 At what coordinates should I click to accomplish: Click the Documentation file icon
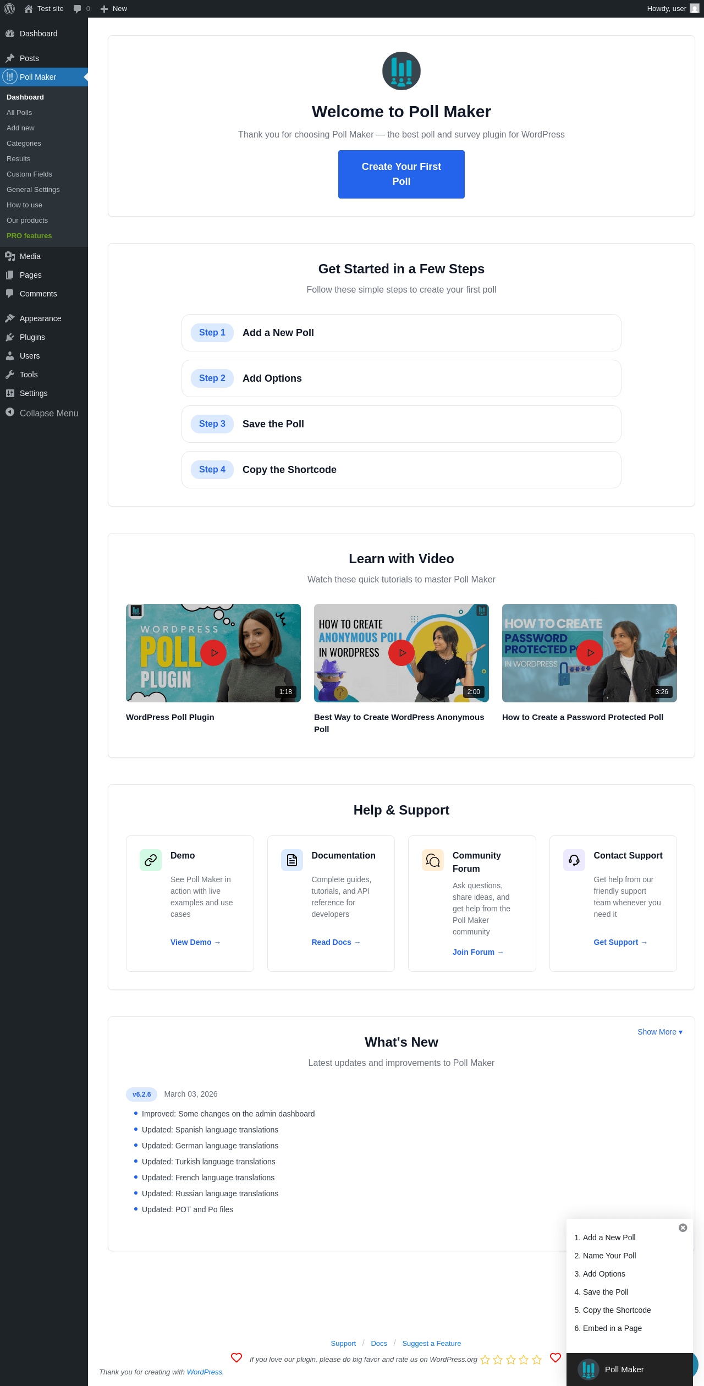[x=292, y=860]
